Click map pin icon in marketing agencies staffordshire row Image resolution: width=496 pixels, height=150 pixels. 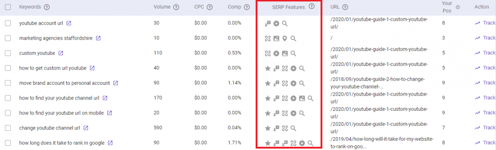285,38
